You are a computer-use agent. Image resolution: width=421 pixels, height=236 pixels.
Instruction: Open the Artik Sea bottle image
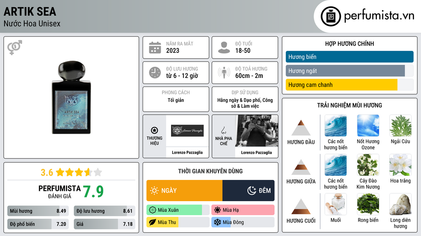72,98
